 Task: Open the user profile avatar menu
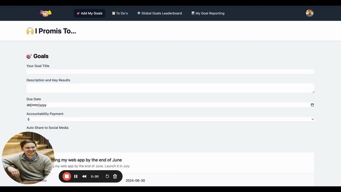point(310,13)
